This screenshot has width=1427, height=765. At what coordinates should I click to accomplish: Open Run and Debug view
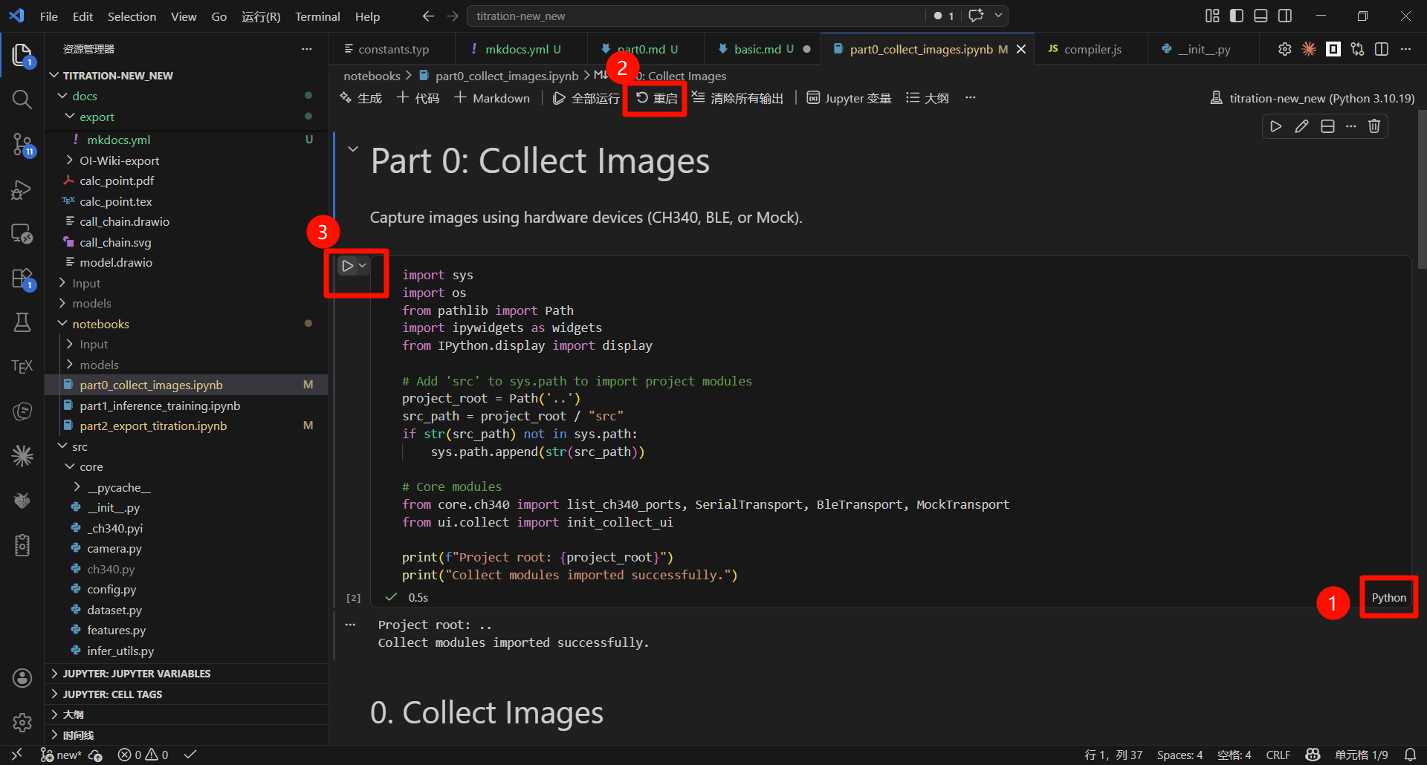pyautogui.click(x=22, y=189)
